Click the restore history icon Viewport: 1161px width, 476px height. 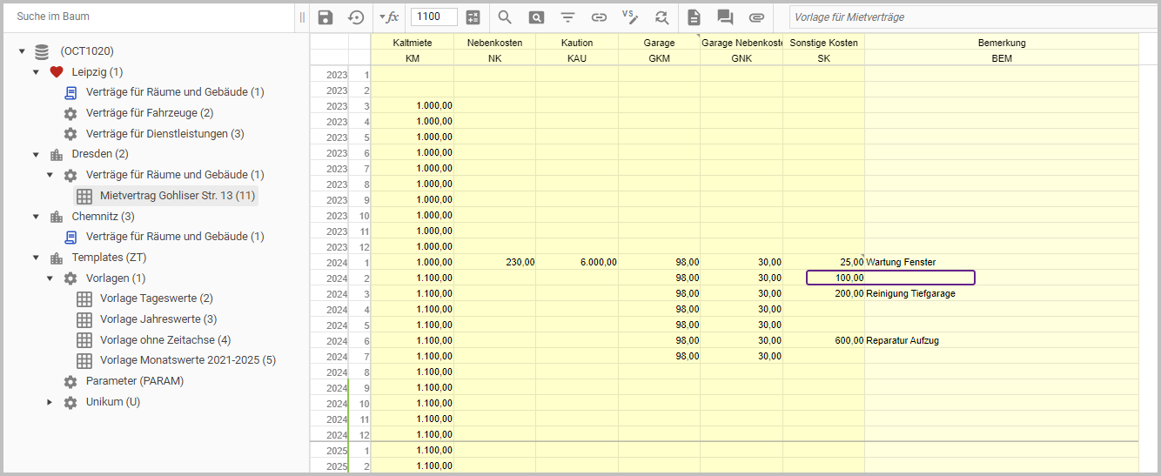(356, 17)
